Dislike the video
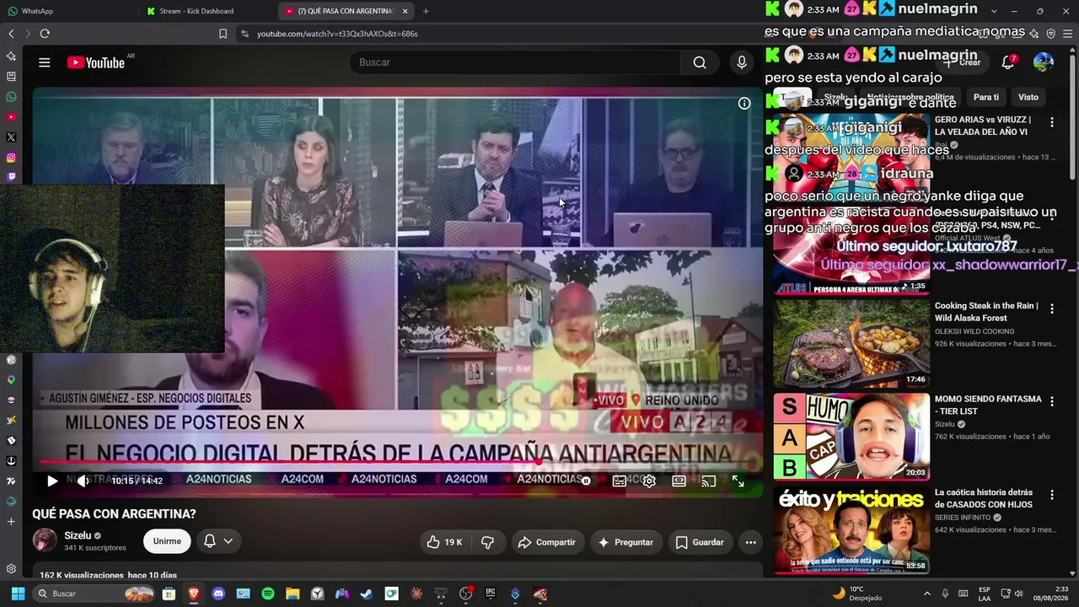This screenshot has width=1079, height=607. (487, 542)
